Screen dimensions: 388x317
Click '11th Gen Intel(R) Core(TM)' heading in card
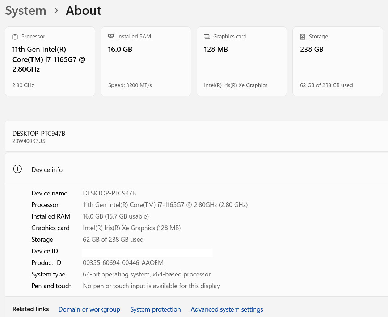(x=49, y=59)
